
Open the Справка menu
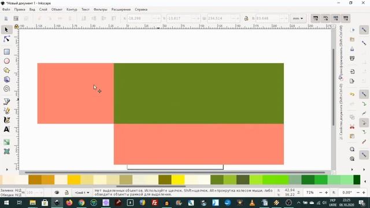(141, 9)
